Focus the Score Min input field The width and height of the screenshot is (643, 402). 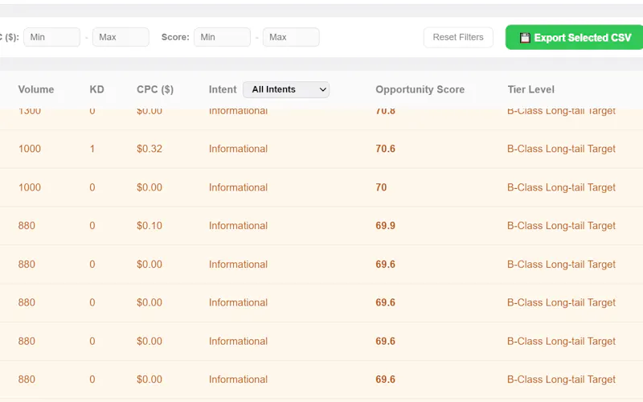coord(222,37)
